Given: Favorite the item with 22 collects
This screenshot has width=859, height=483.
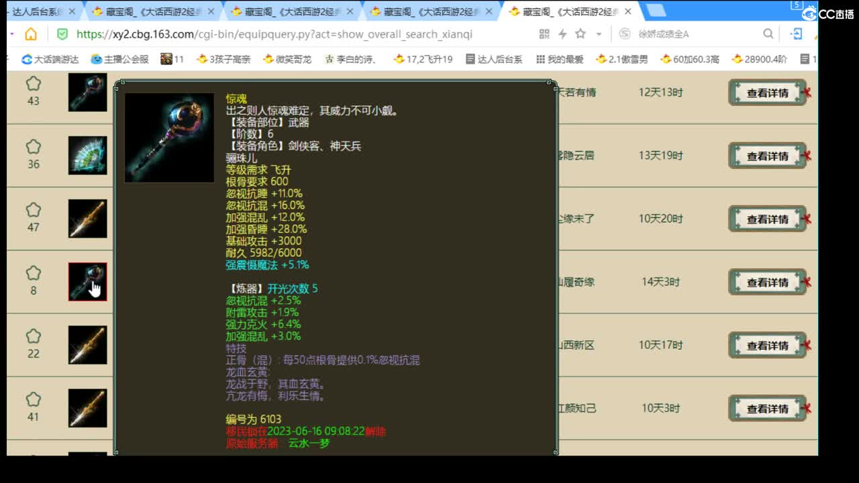Looking at the screenshot, I should click(x=34, y=336).
